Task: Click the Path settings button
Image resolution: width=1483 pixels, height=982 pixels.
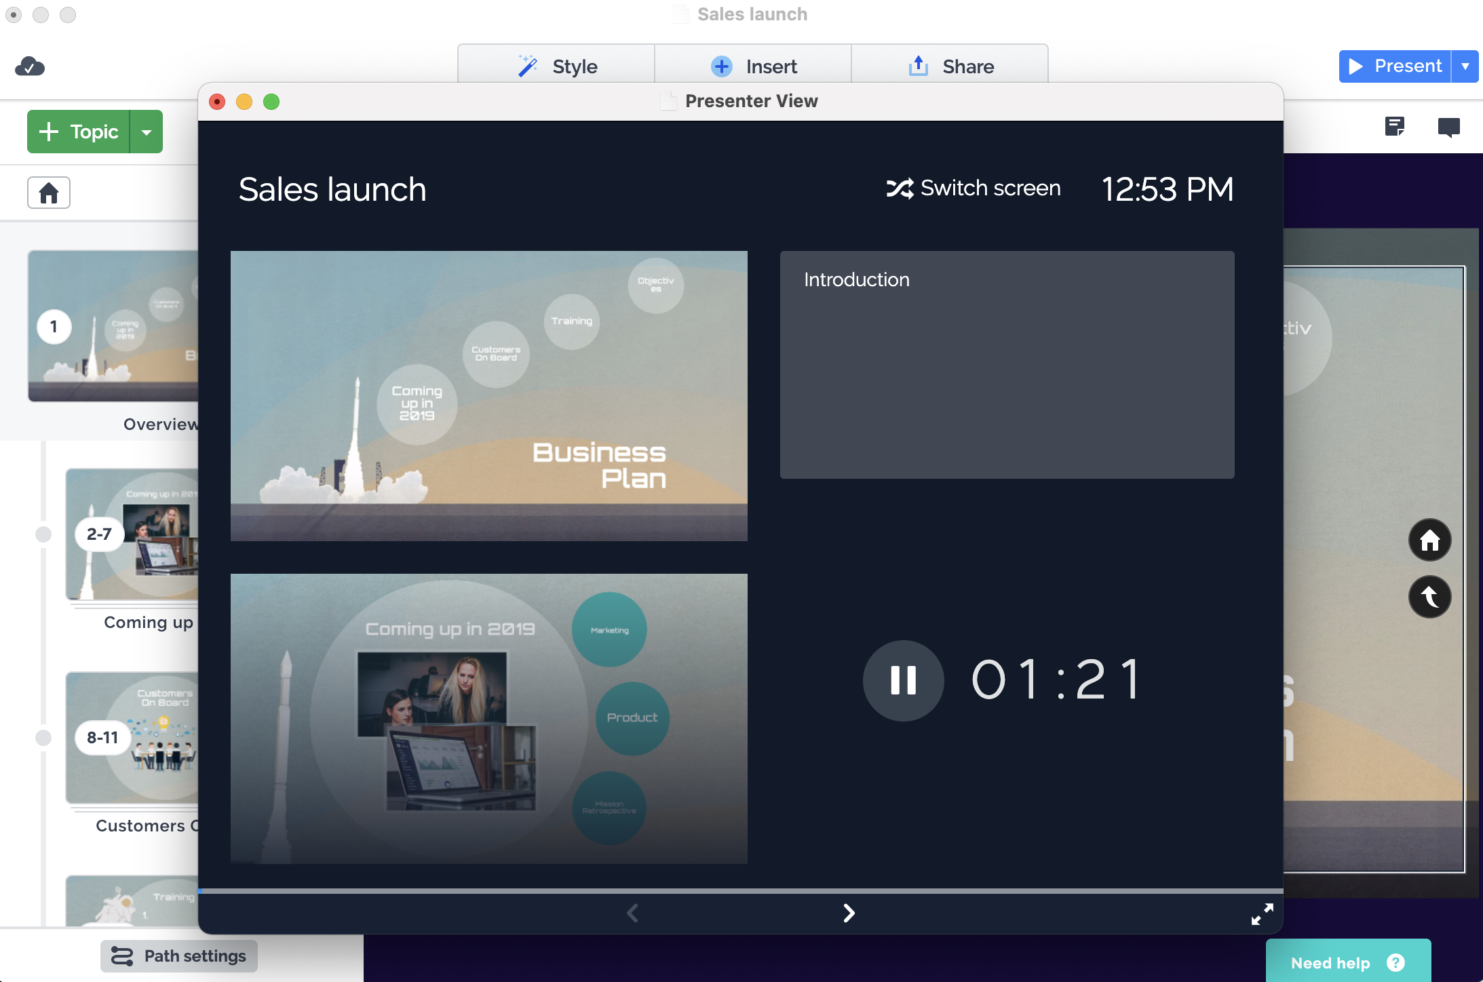Action: [x=179, y=956]
